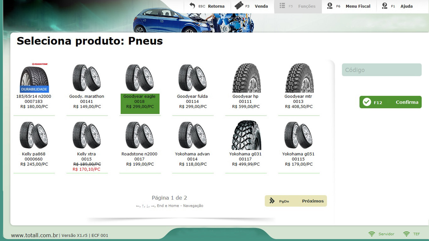This screenshot has height=241, width=429.
Task: Click the highlighted 'Goodyear eagle' label
Action: (139, 96)
